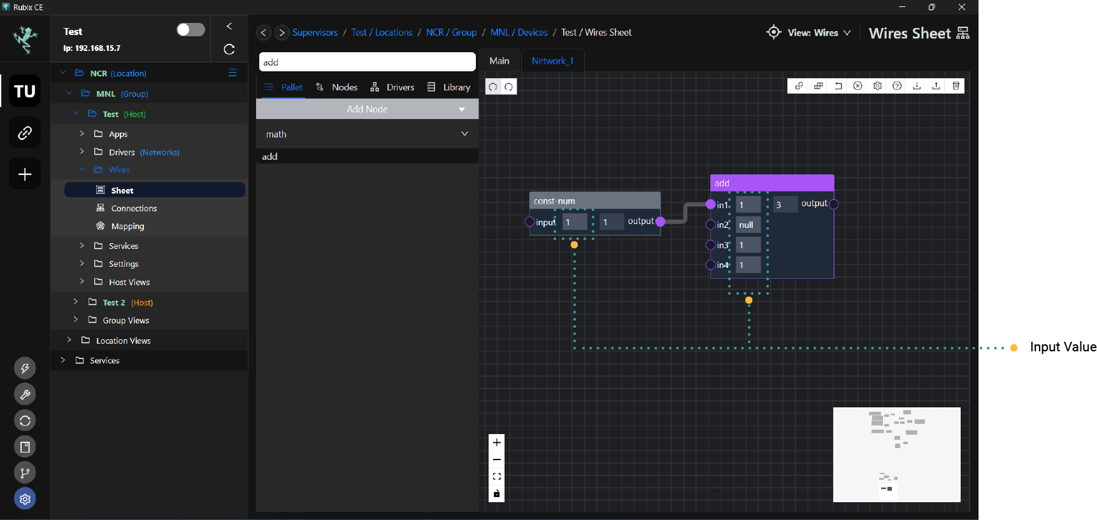
Task: Expand the Location Views folder
Action: coord(69,340)
